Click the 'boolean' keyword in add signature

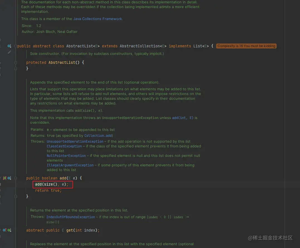50,178
